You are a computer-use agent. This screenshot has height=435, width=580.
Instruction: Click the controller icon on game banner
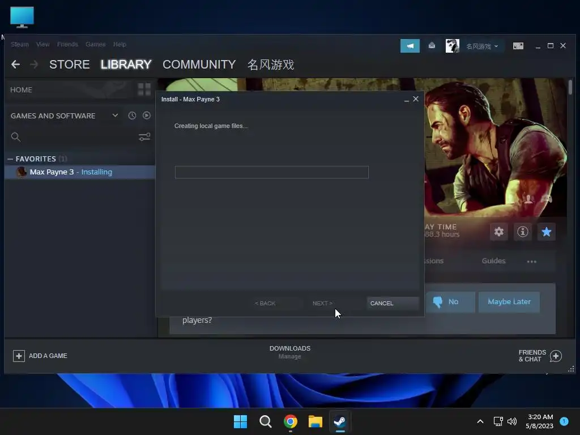[x=547, y=199]
